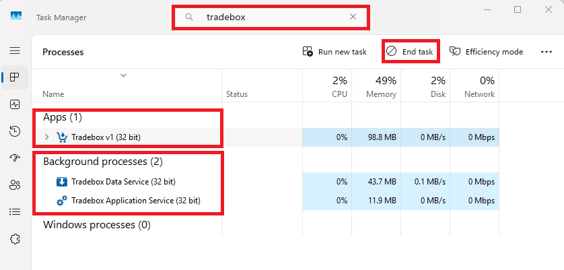Open the Services page in sidebar

(15, 239)
